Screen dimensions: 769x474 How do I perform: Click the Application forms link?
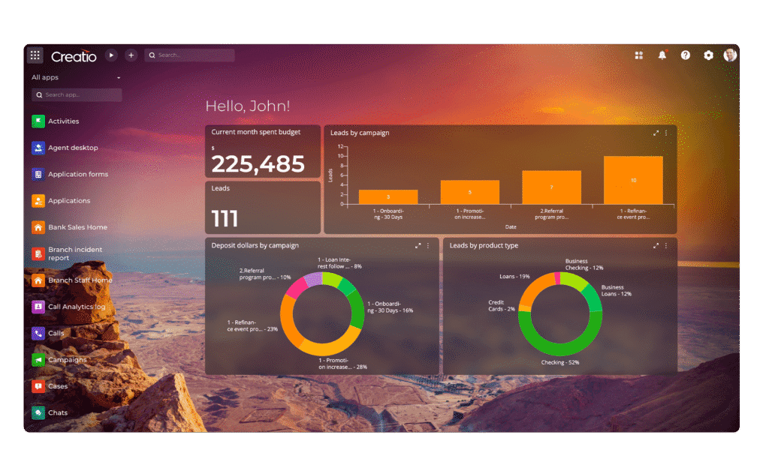(x=78, y=174)
